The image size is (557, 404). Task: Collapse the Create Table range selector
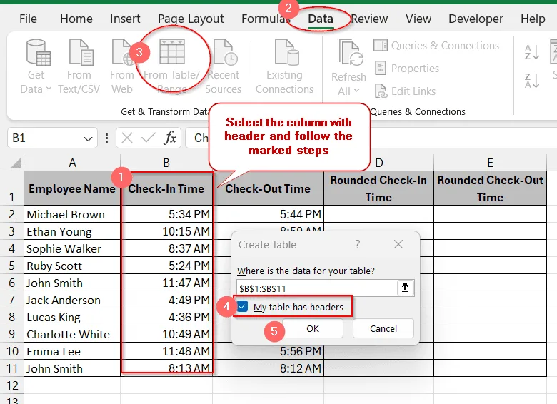[405, 288]
